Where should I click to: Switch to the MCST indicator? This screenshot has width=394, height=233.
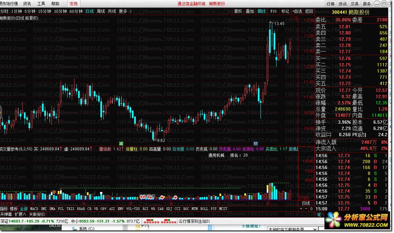(x=223, y=209)
